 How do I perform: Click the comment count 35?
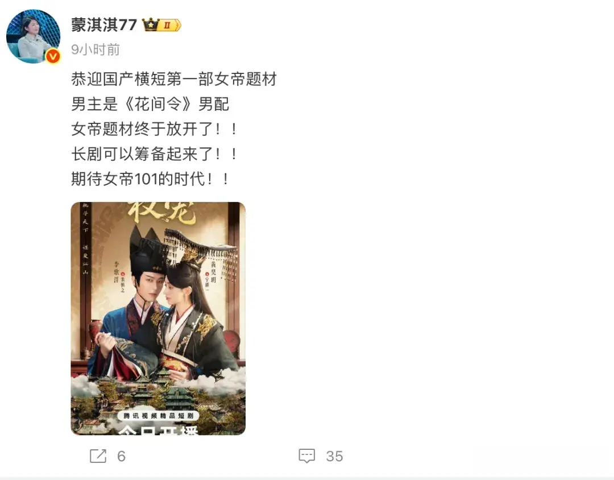point(334,456)
